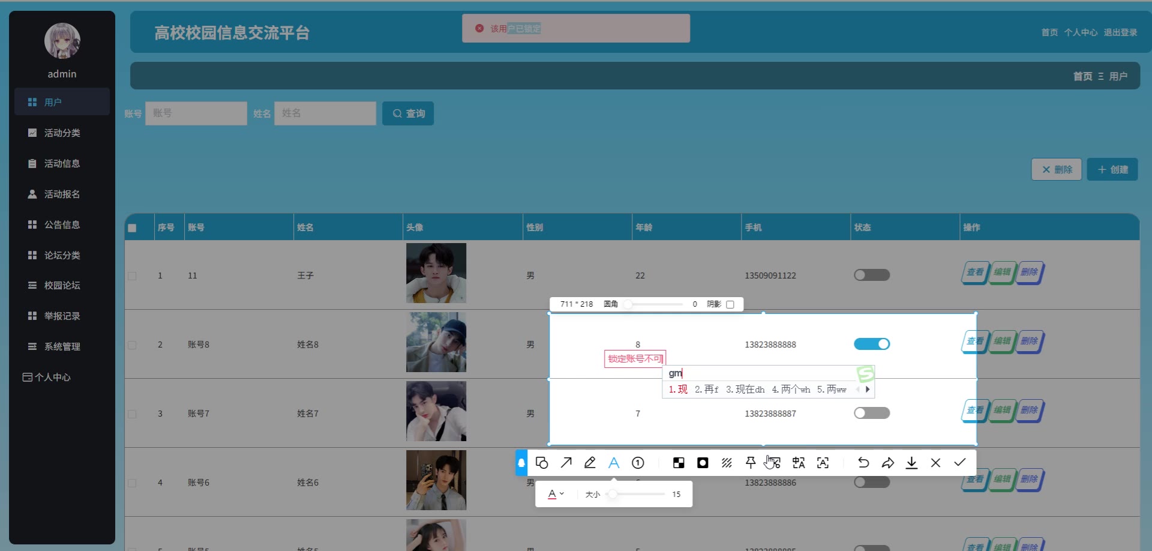Open 校园论坛 in the sidebar
The width and height of the screenshot is (1152, 551).
point(62,285)
